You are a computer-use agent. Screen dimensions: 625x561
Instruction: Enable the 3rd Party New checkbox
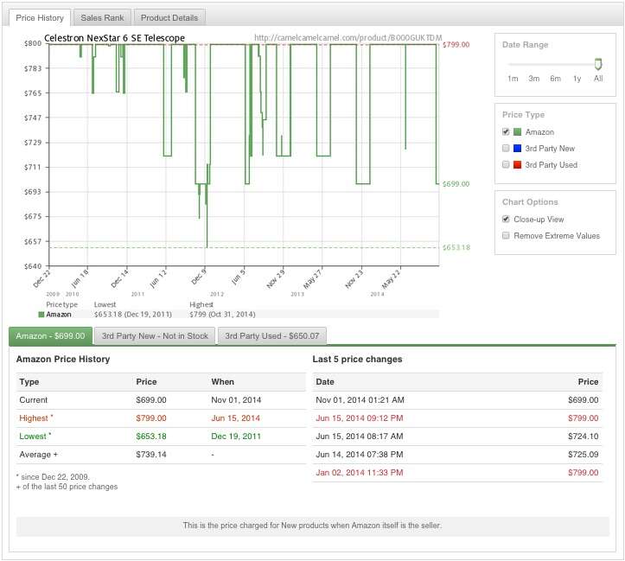[506, 148]
